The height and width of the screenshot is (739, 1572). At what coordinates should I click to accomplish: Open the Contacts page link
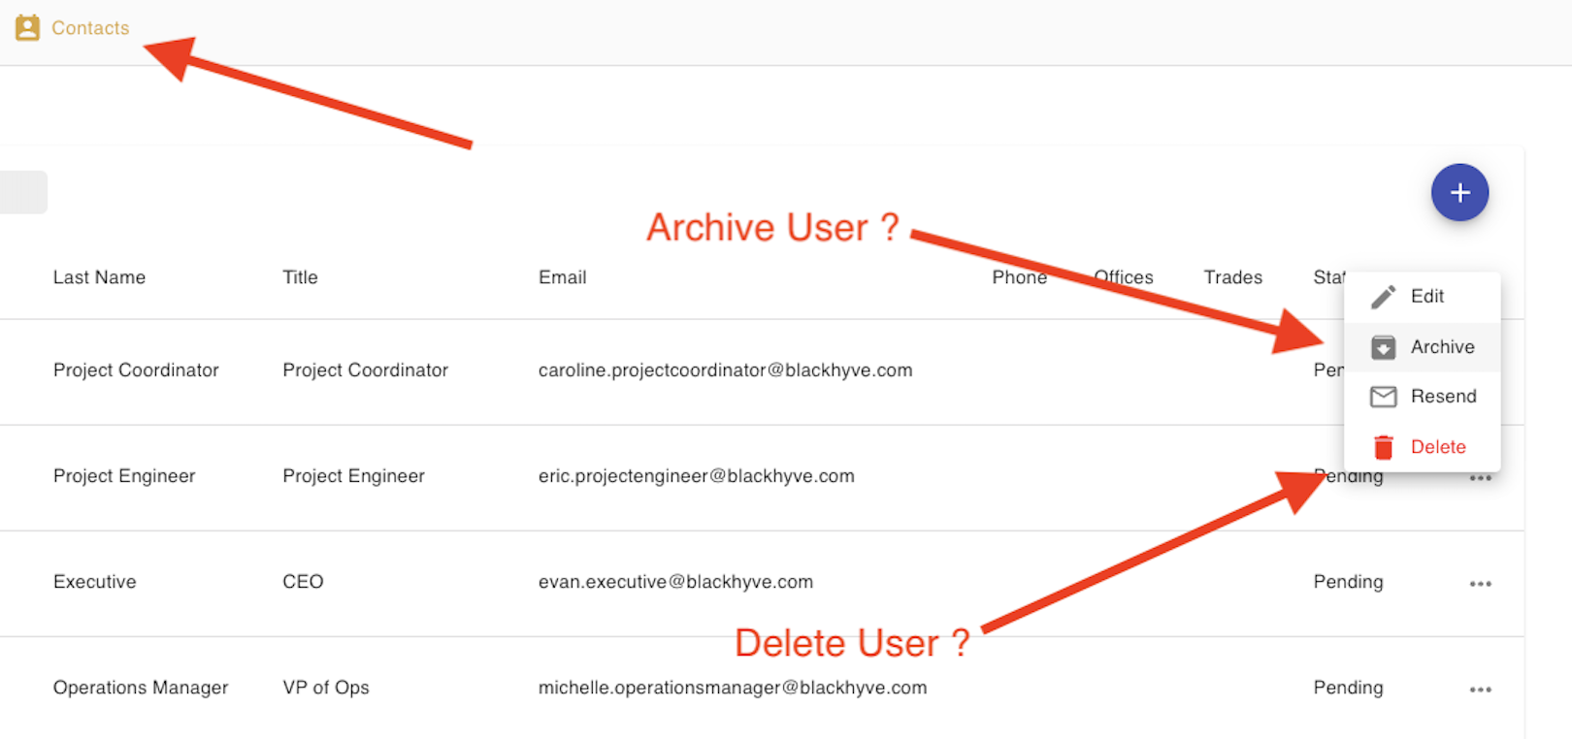[x=90, y=28]
